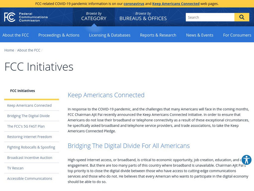
Task: Open The FCC's 5G FAST Plan sidebar link
Action: (26, 126)
